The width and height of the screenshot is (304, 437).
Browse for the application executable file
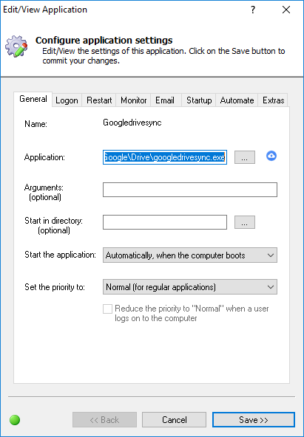[245, 157]
